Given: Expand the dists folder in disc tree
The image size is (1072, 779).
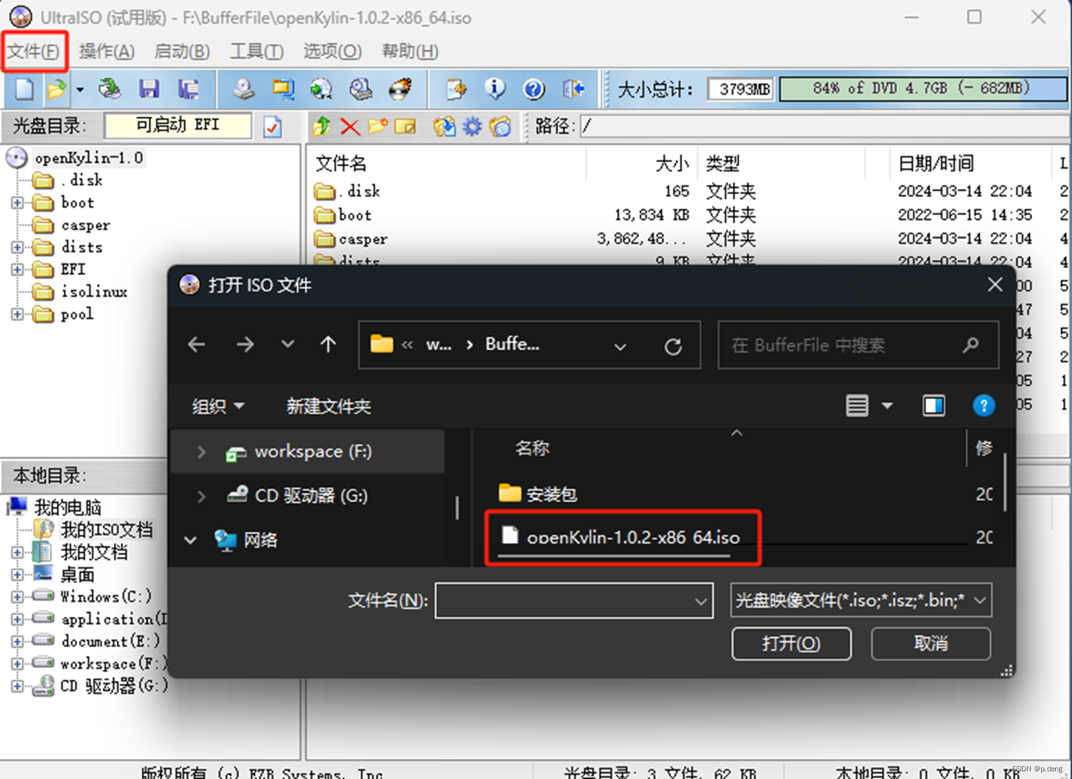Looking at the screenshot, I should (17, 247).
